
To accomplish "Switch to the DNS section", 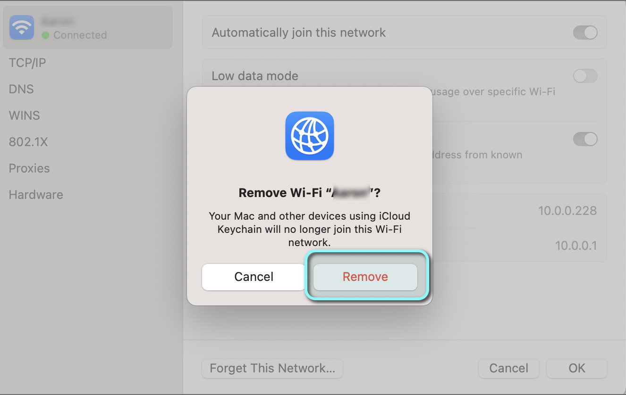I will coord(21,89).
